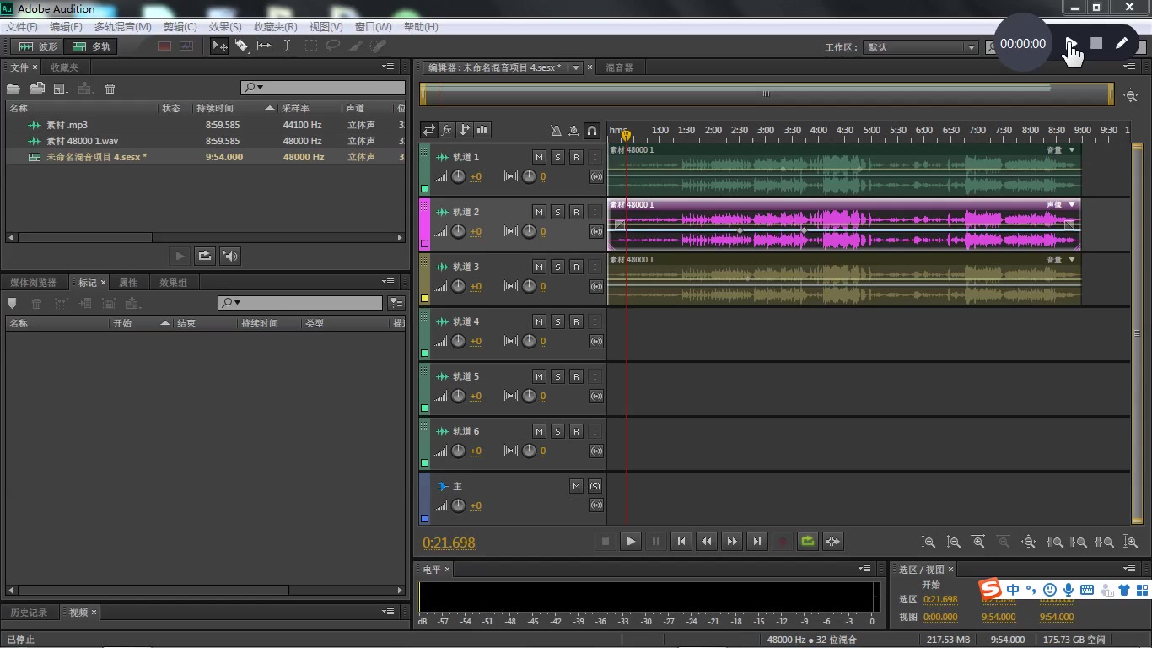Open the 电平 levels panel options menu
The image size is (1152, 648).
coord(864,569)
